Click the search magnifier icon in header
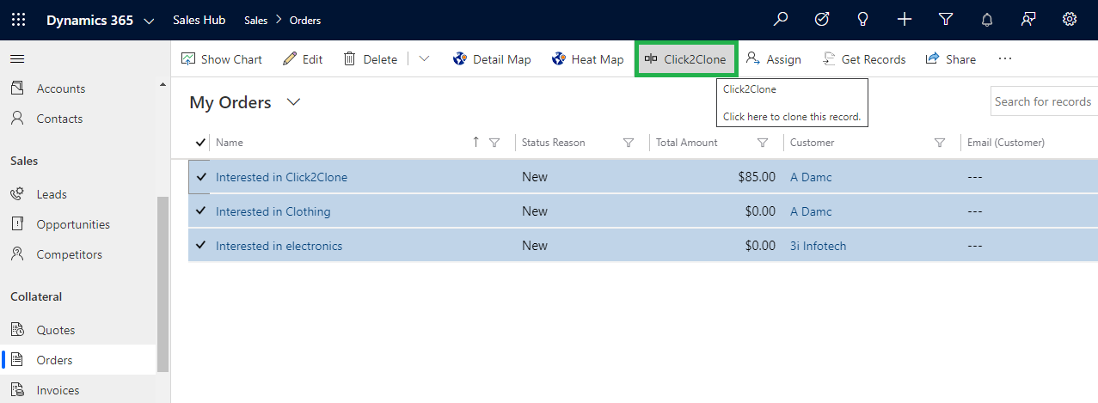The image size is (1098, 403). [780, 20]
